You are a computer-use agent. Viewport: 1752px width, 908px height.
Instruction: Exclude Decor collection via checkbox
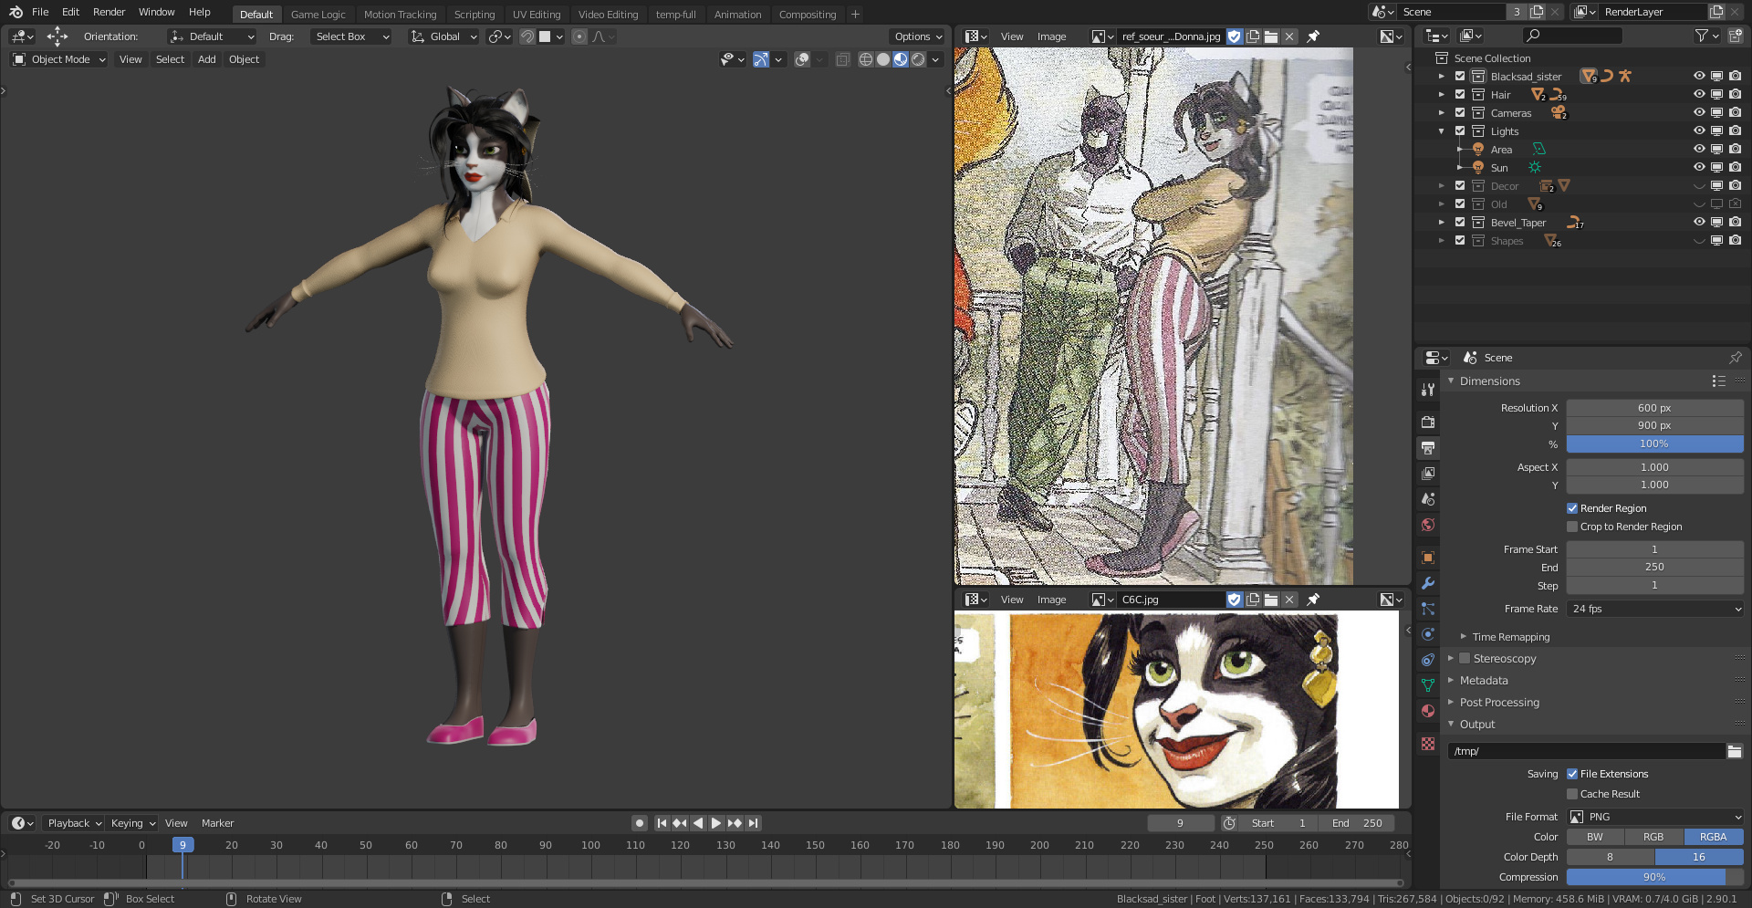(x=1460, y=186)
